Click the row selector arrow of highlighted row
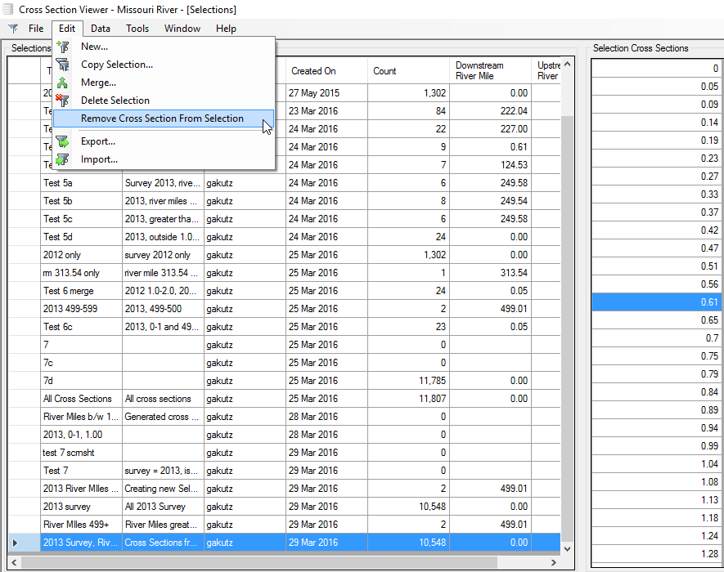724x572 pixels. point(16,543)
